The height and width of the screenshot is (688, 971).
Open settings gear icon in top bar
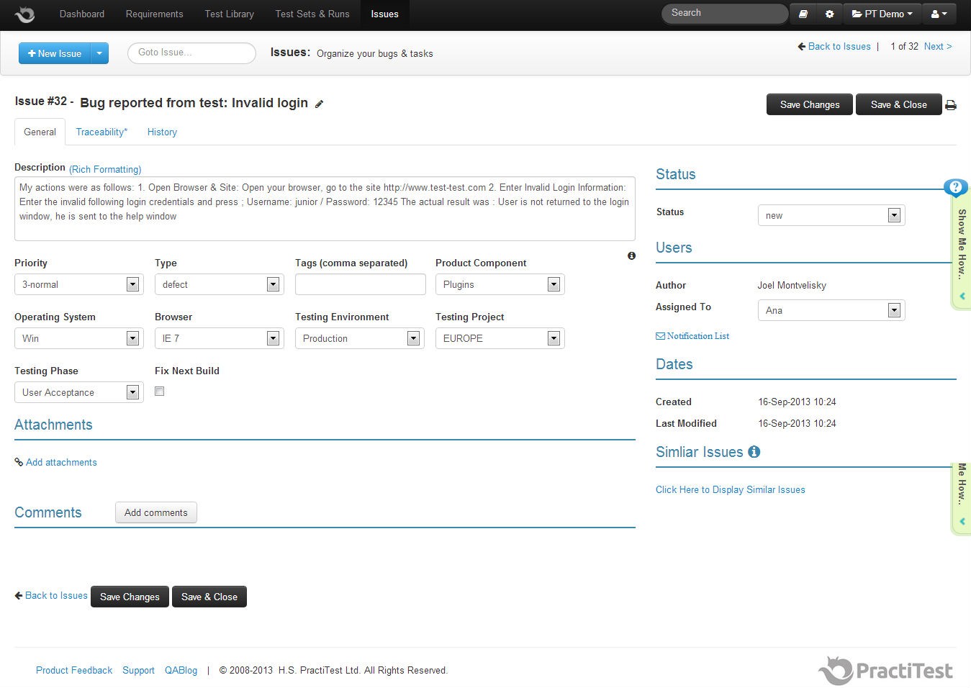coord(829,14)
